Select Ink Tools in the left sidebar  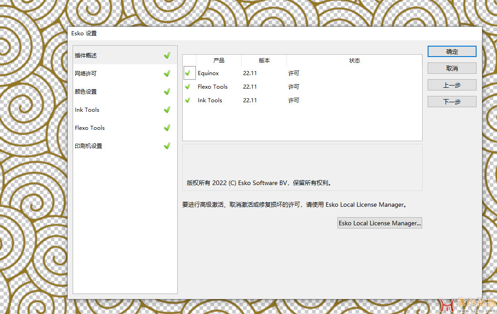tap(125, 110)
